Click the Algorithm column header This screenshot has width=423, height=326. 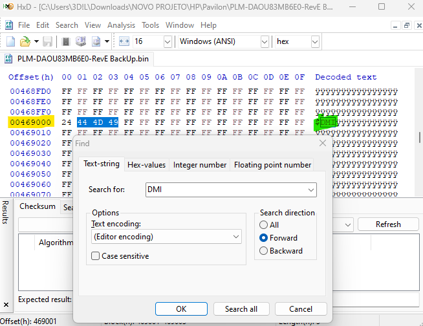56,243
